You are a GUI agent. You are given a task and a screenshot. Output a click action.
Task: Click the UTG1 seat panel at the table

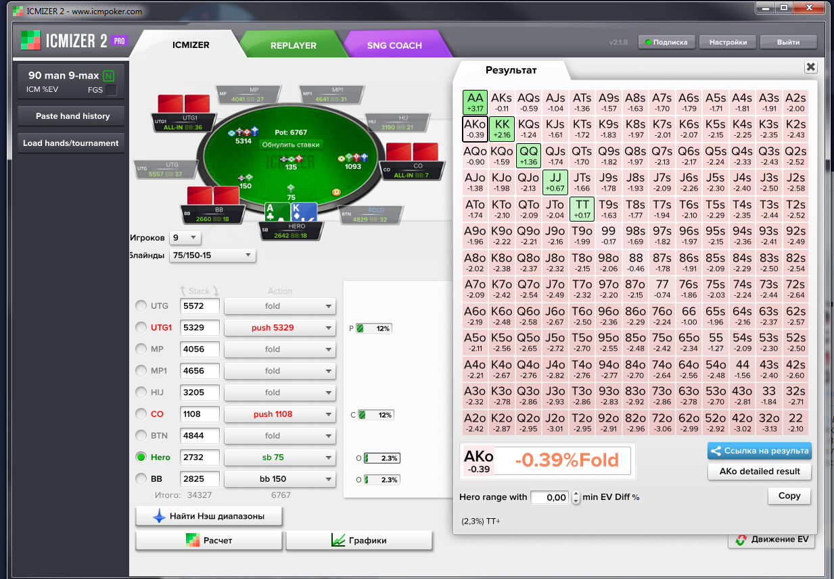(185, 122)
